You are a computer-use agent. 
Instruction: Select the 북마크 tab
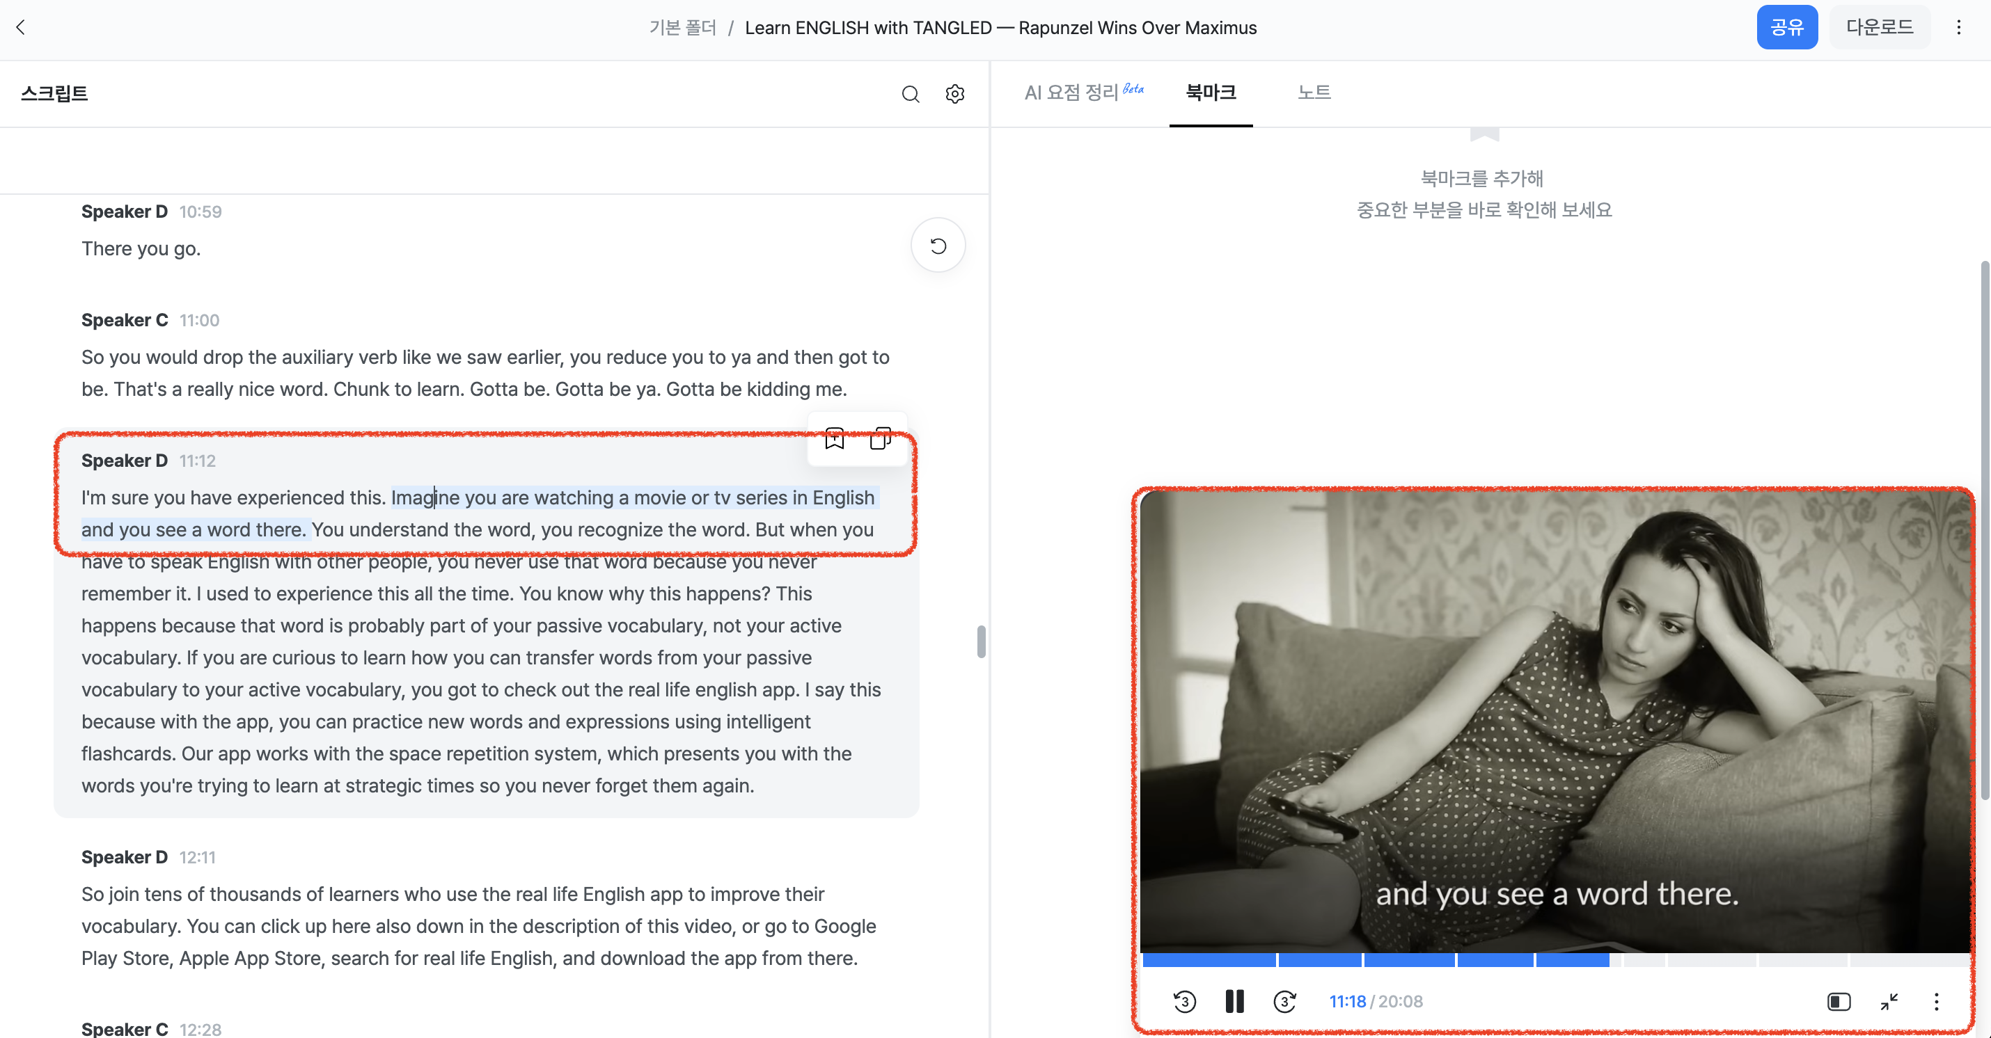pos(1211,93)
